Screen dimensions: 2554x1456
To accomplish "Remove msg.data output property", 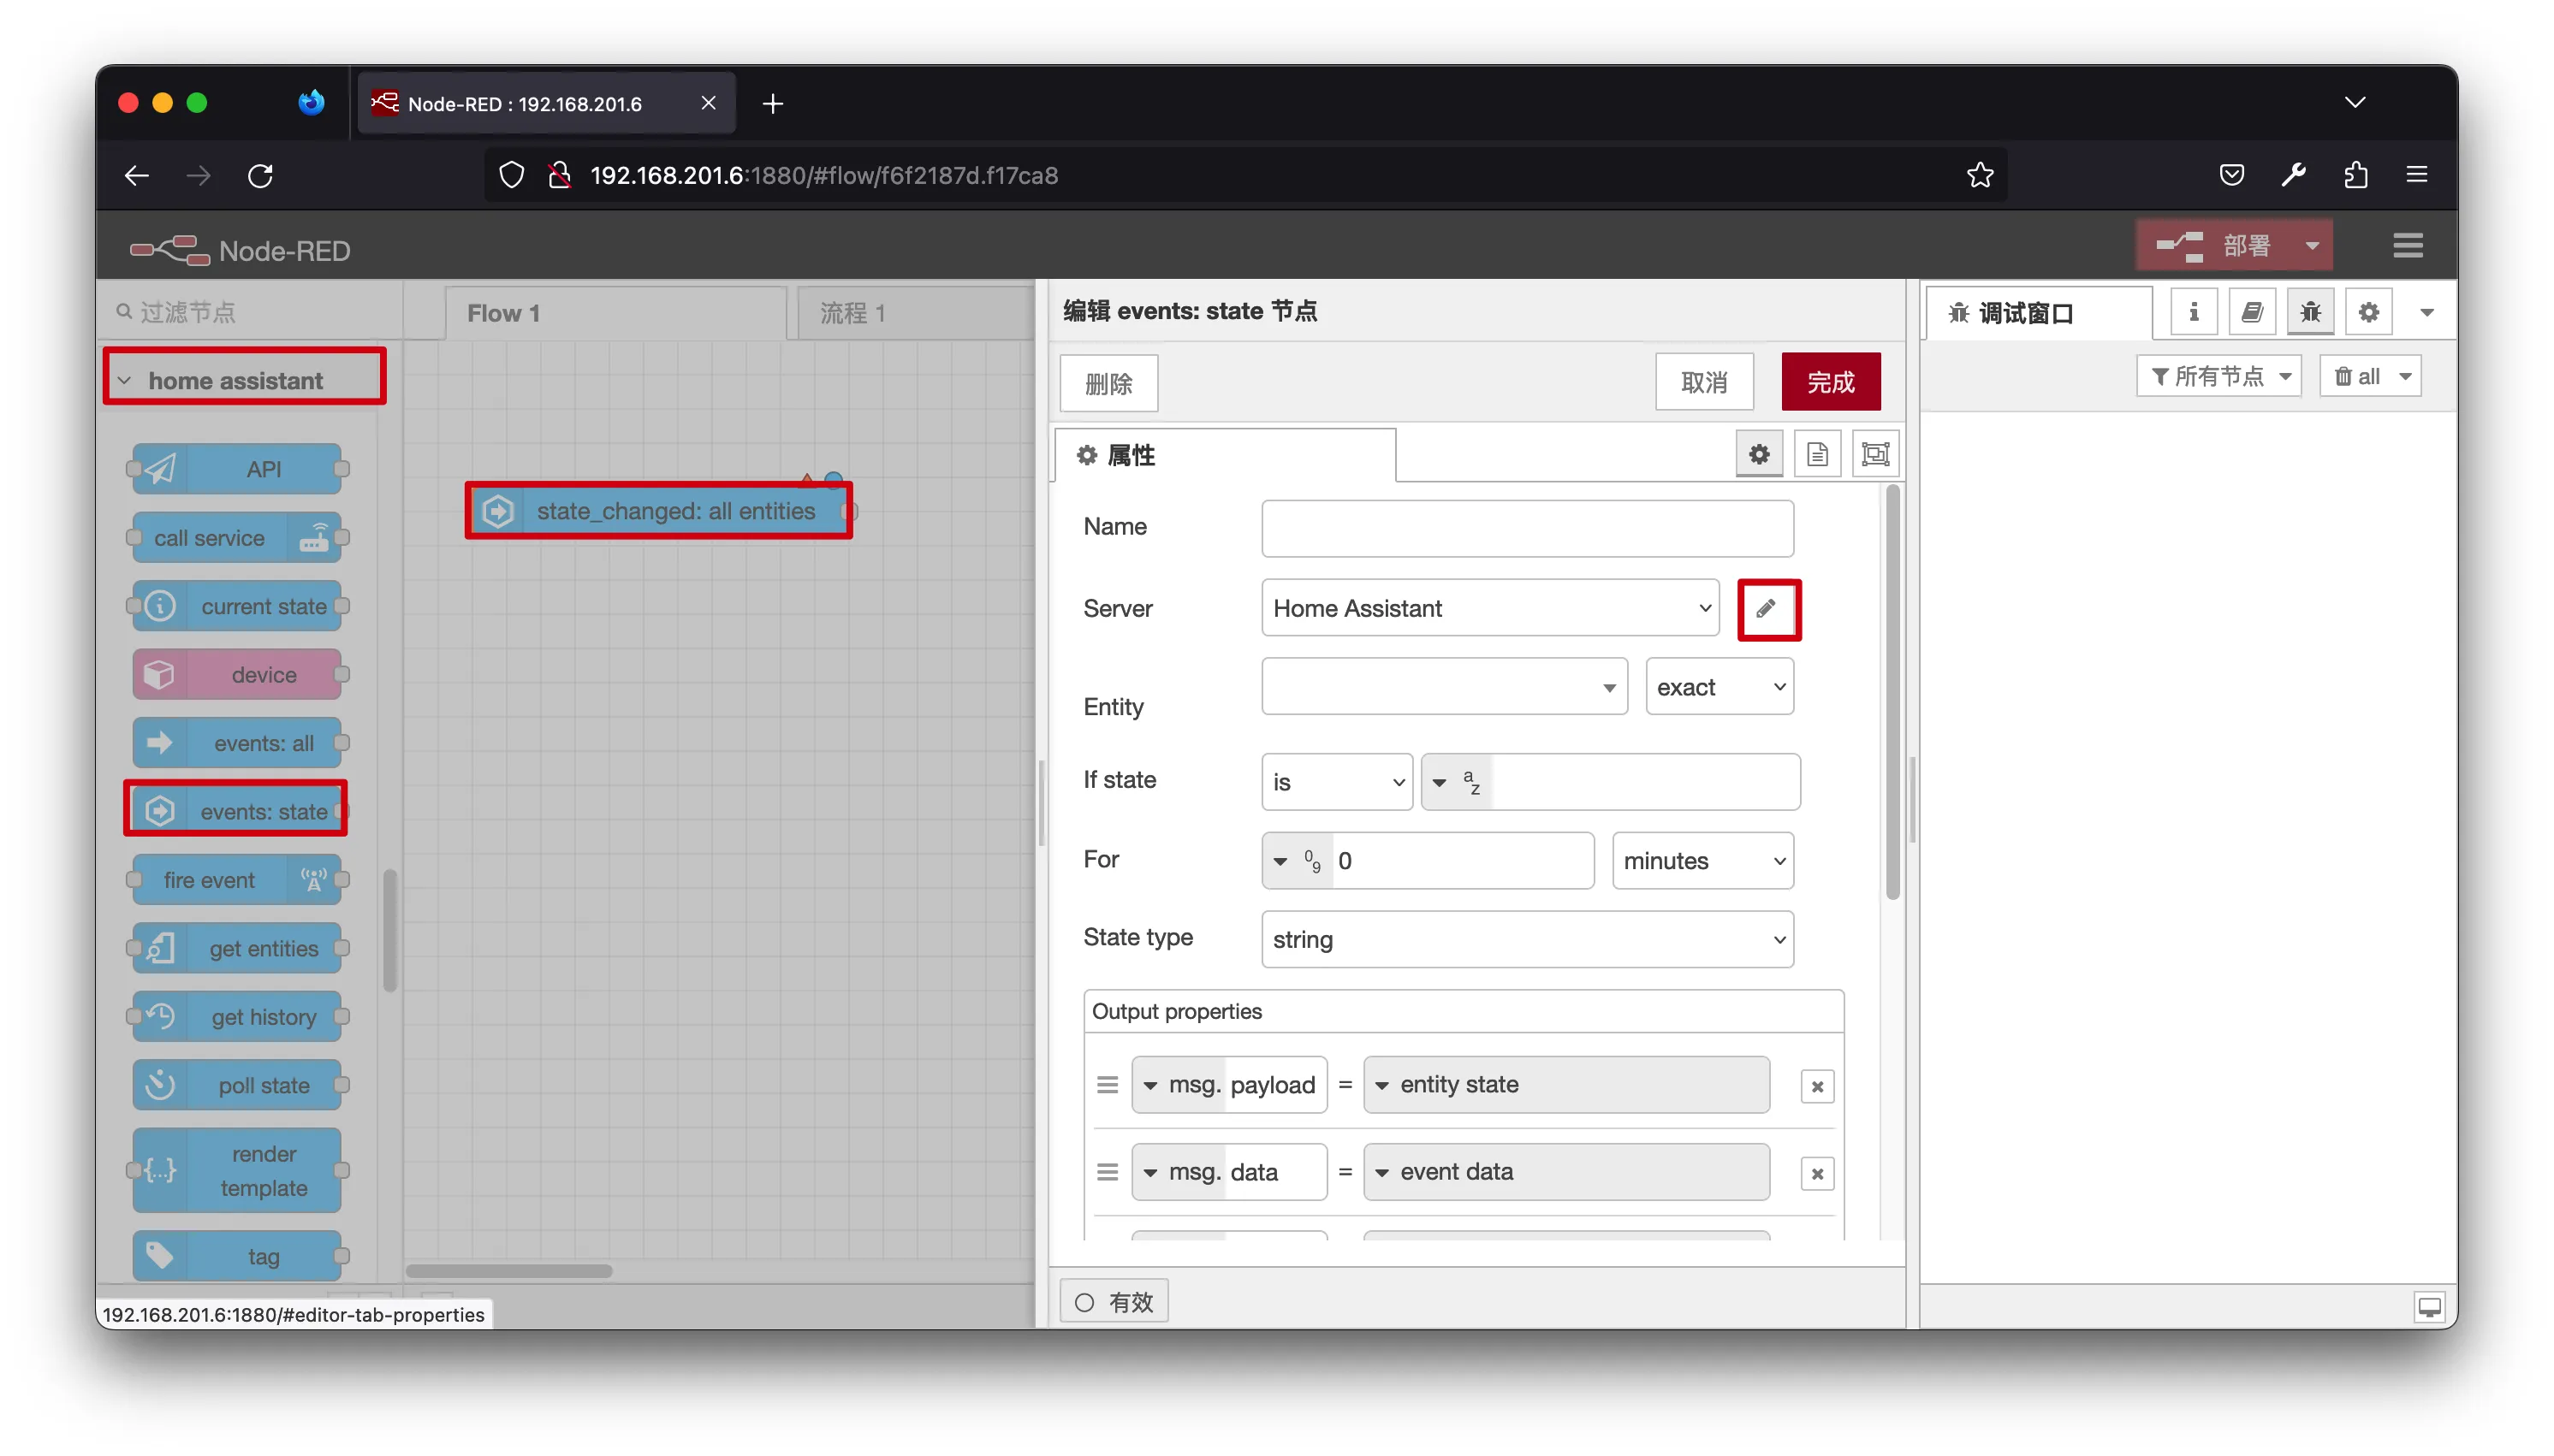I will [x=1817, y=1173].
